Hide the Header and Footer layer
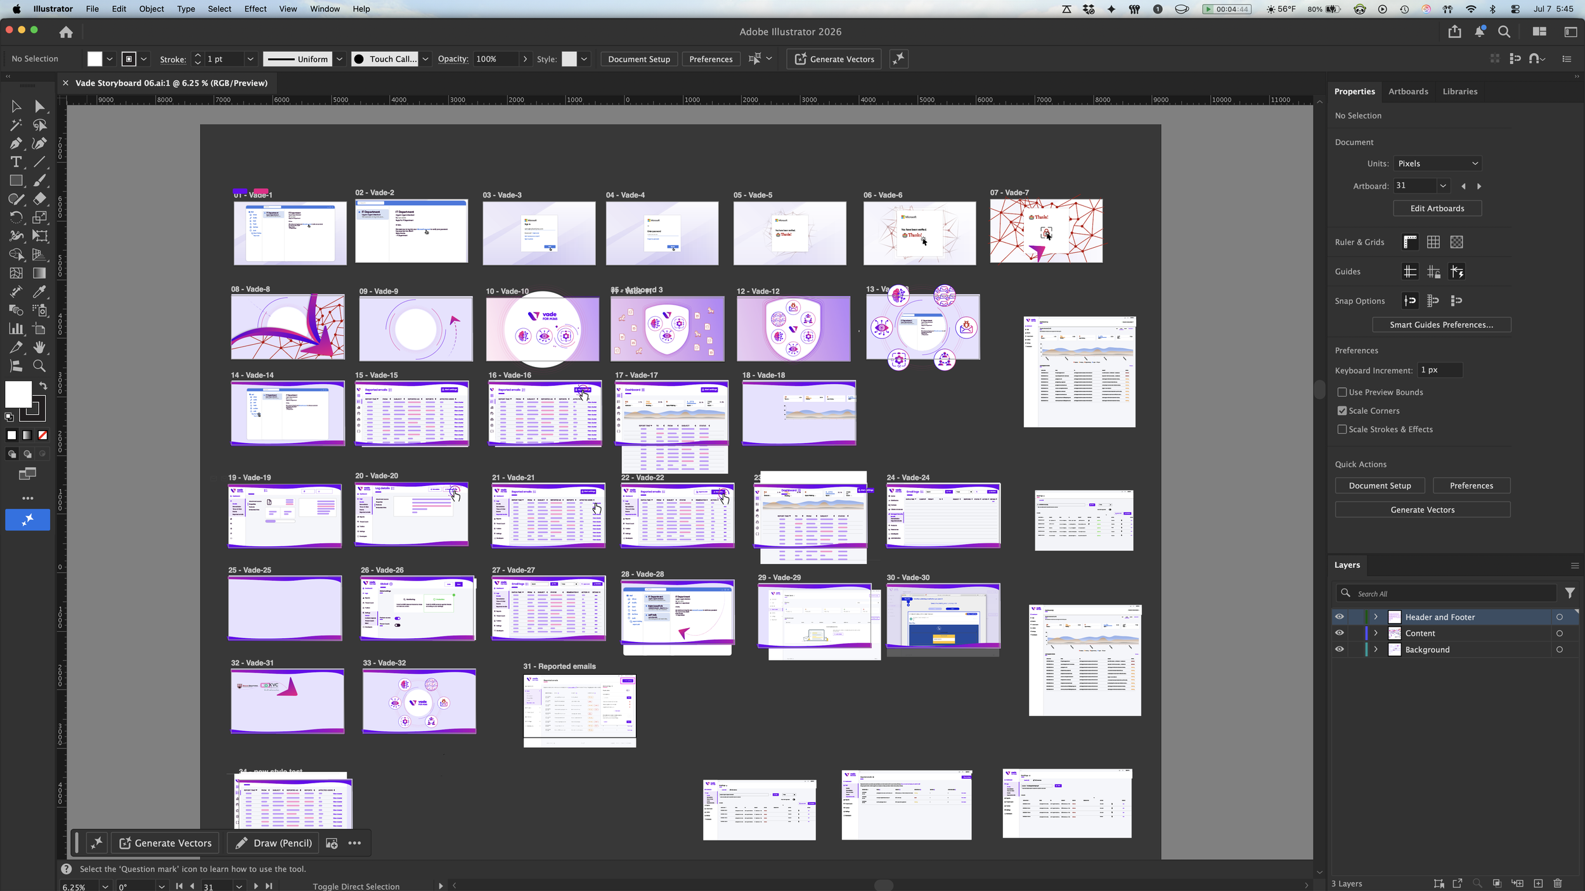 pos(1339,617)
